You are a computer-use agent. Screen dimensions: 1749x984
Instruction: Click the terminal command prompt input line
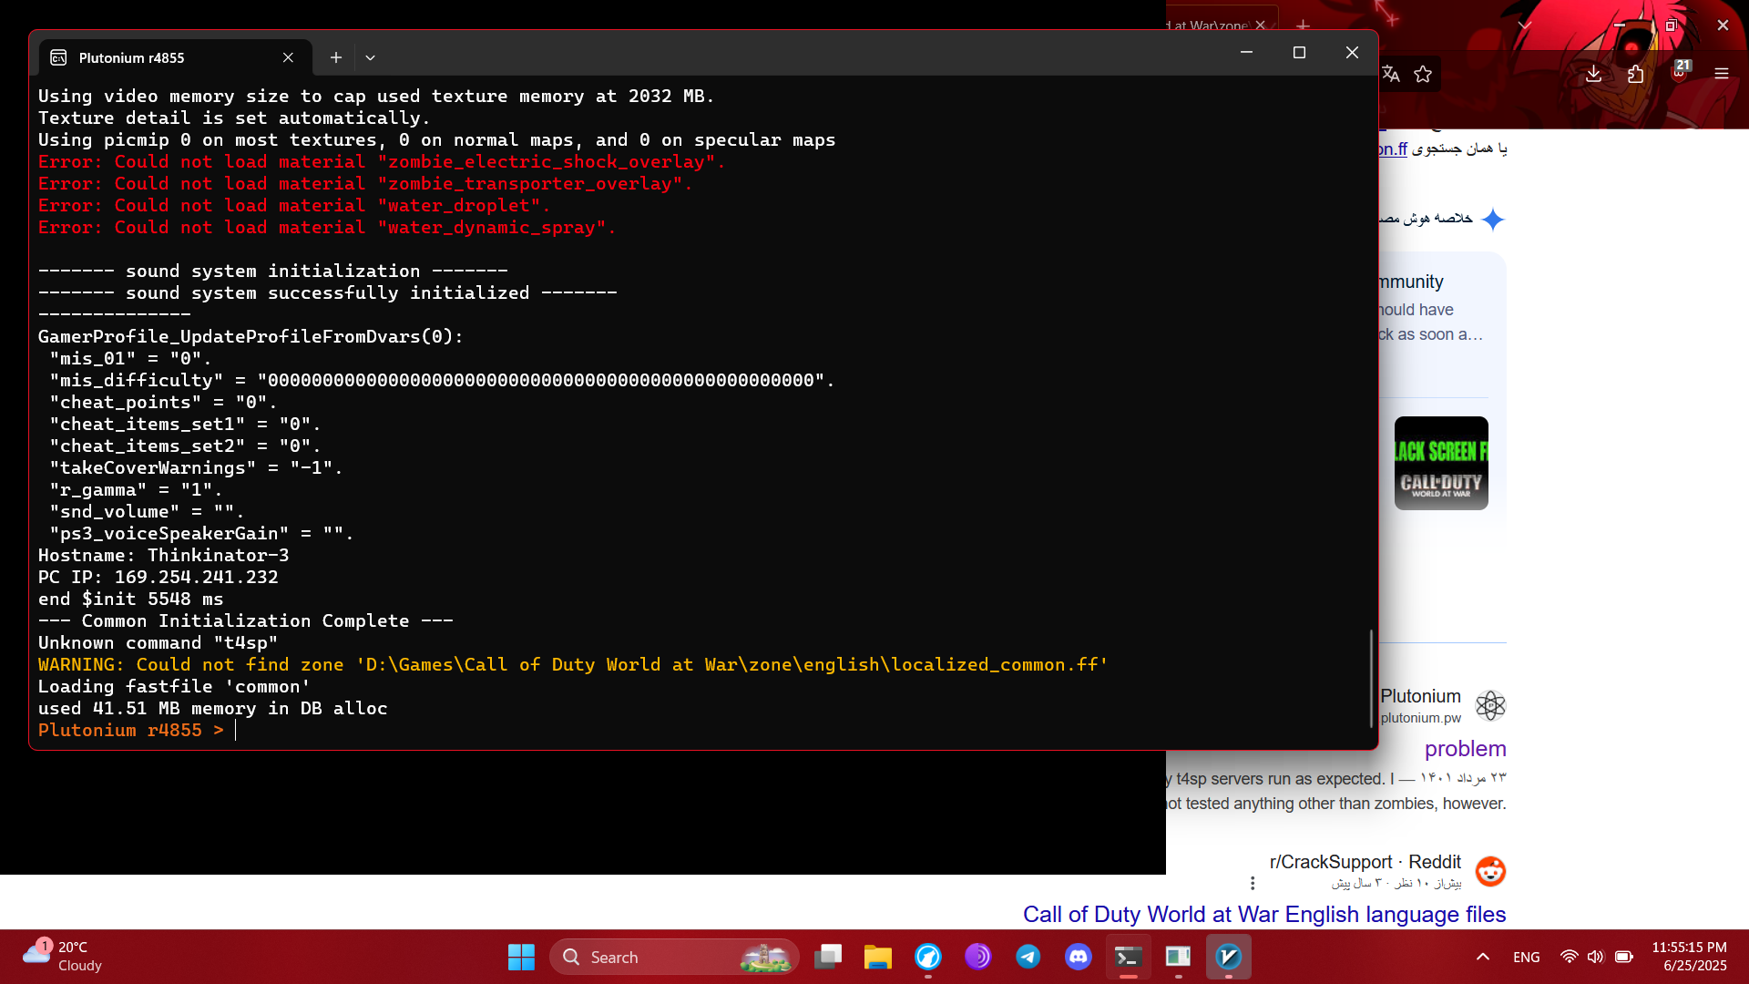click(x=701, y=730)
